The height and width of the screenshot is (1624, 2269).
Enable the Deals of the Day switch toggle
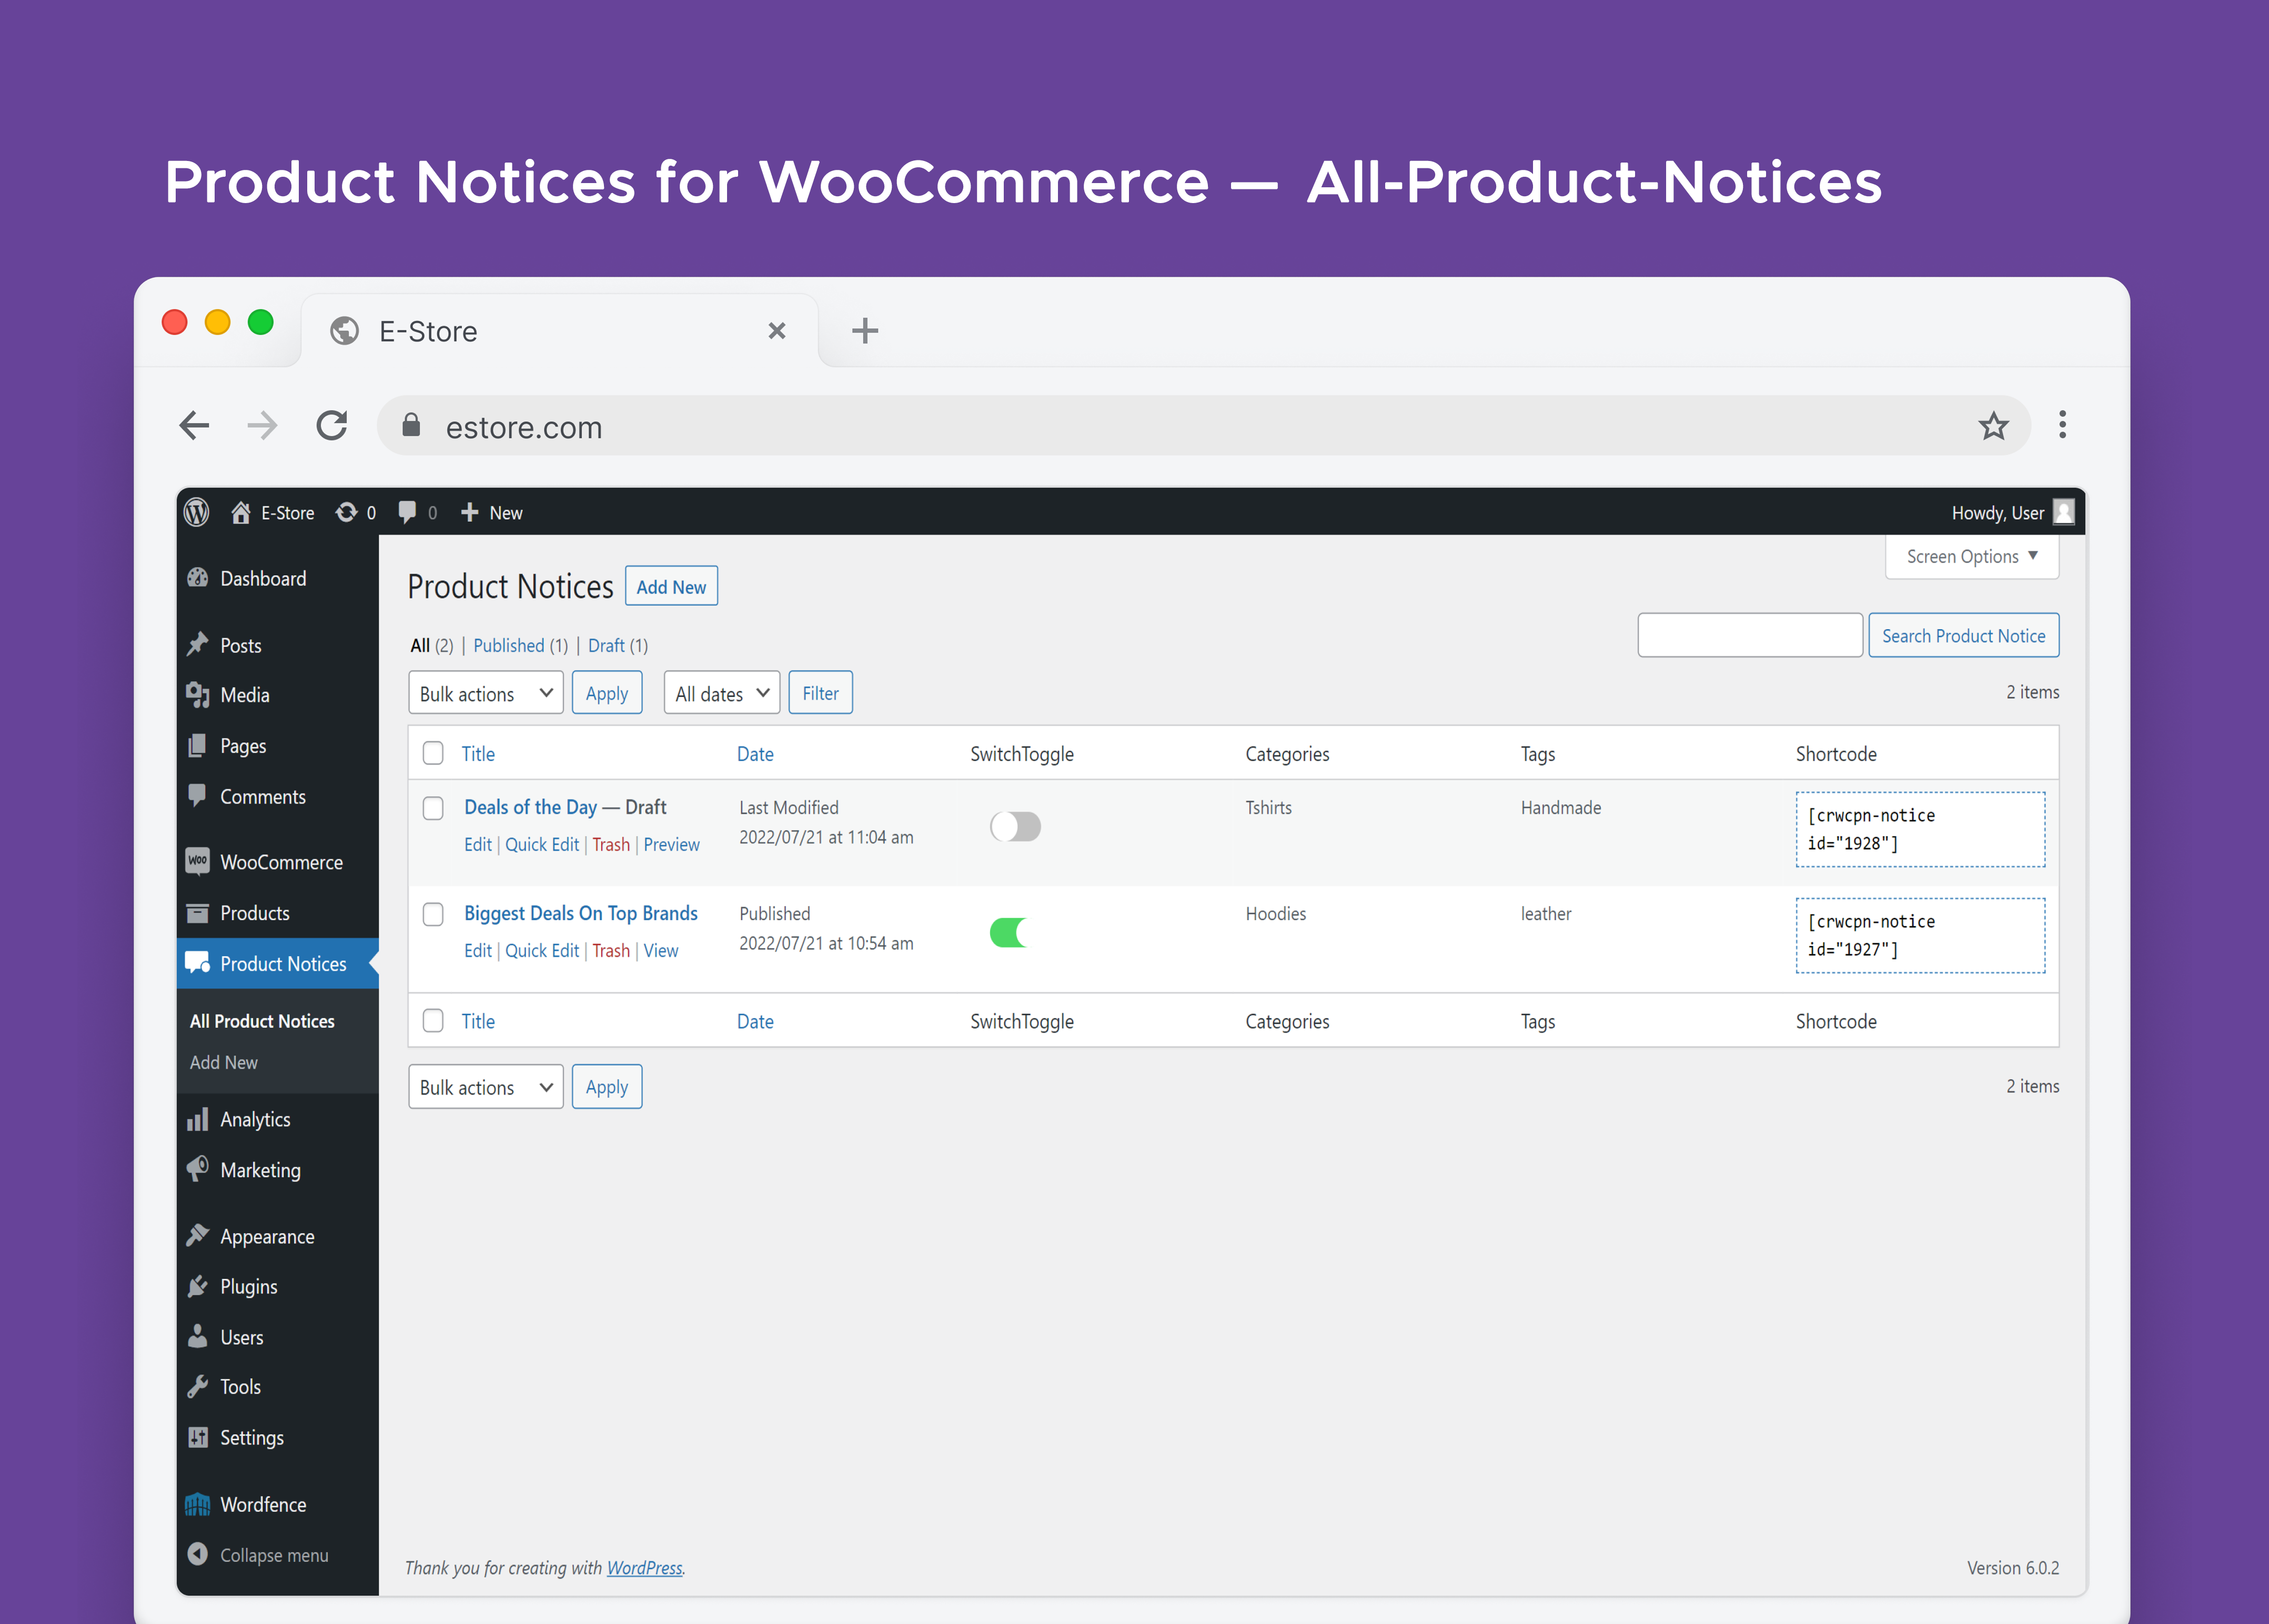pyautogui.click(x=1015, y=827)
